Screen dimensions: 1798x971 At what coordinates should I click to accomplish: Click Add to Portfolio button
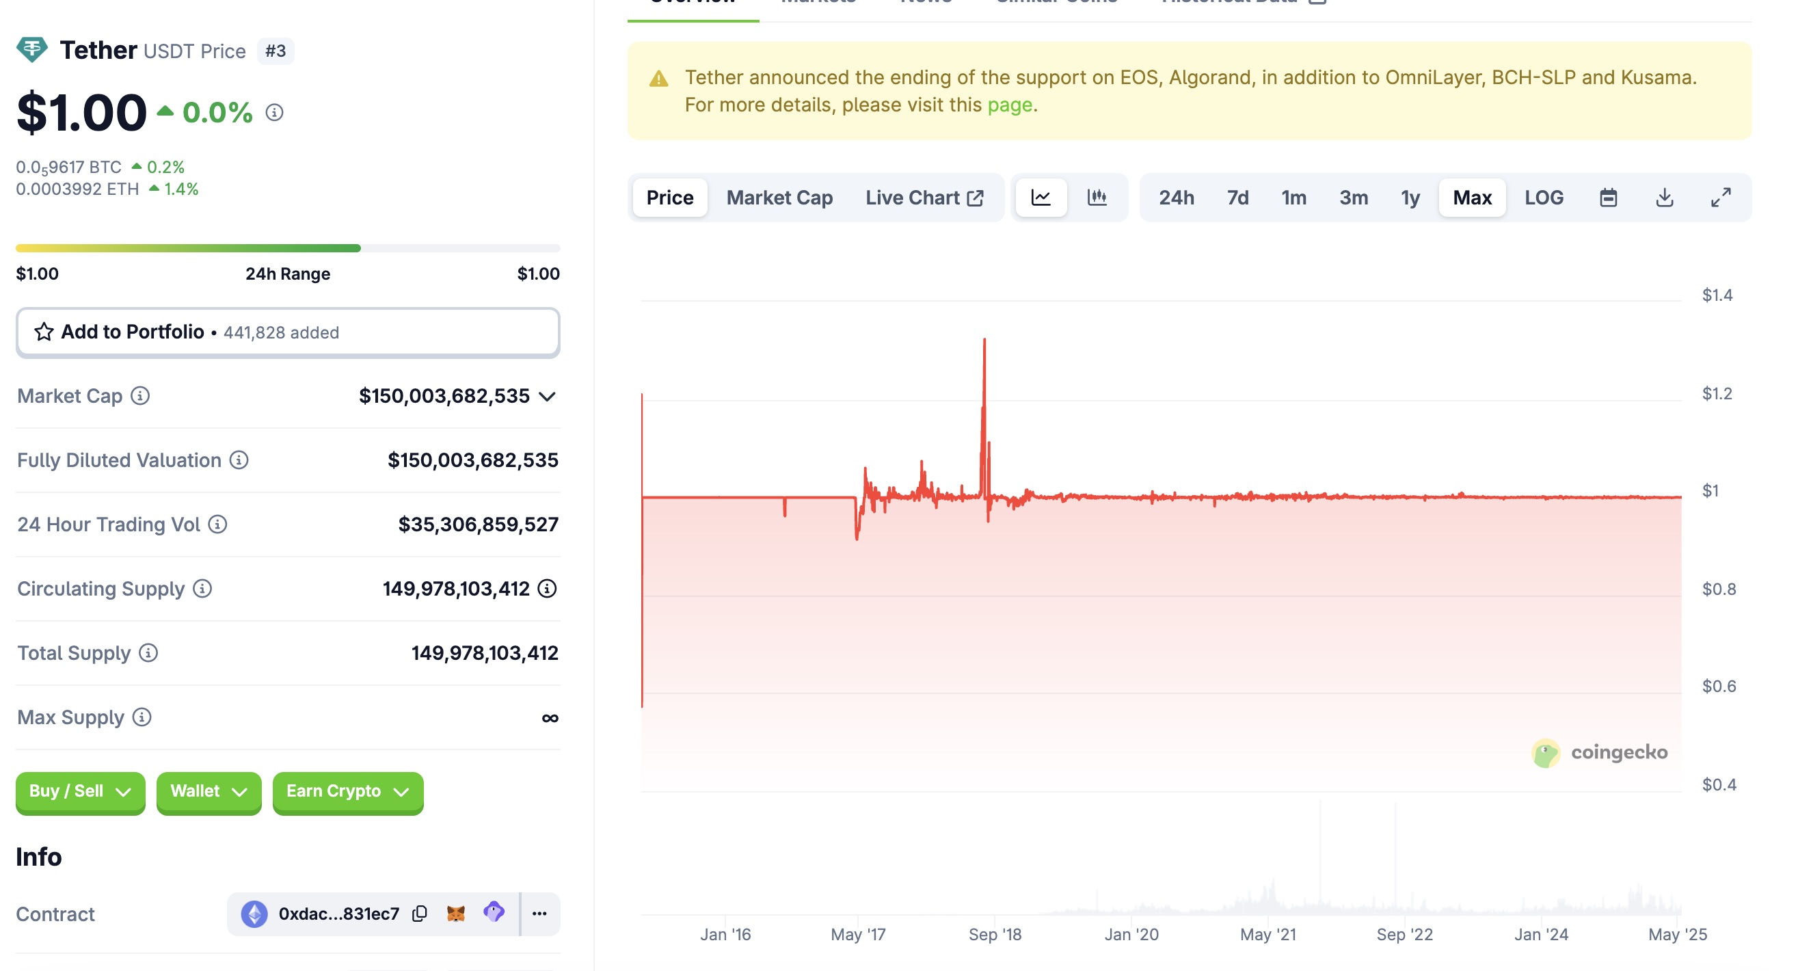click(x=288, y=332)
